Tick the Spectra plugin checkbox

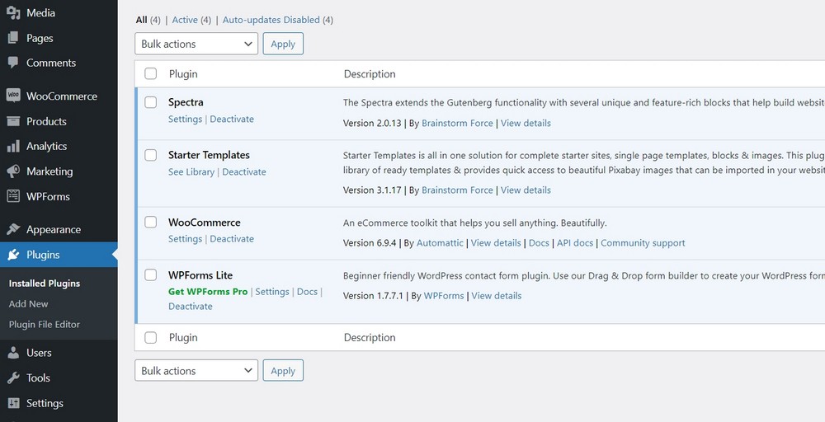[x=150, y=102]
